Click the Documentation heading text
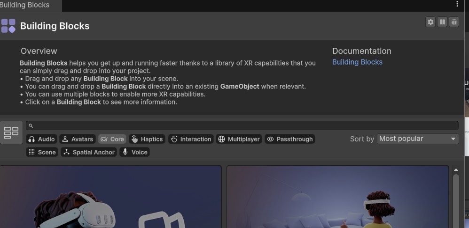Image resolution: width=469 pixels, height=228 pixels. click(x=362, y=51)
